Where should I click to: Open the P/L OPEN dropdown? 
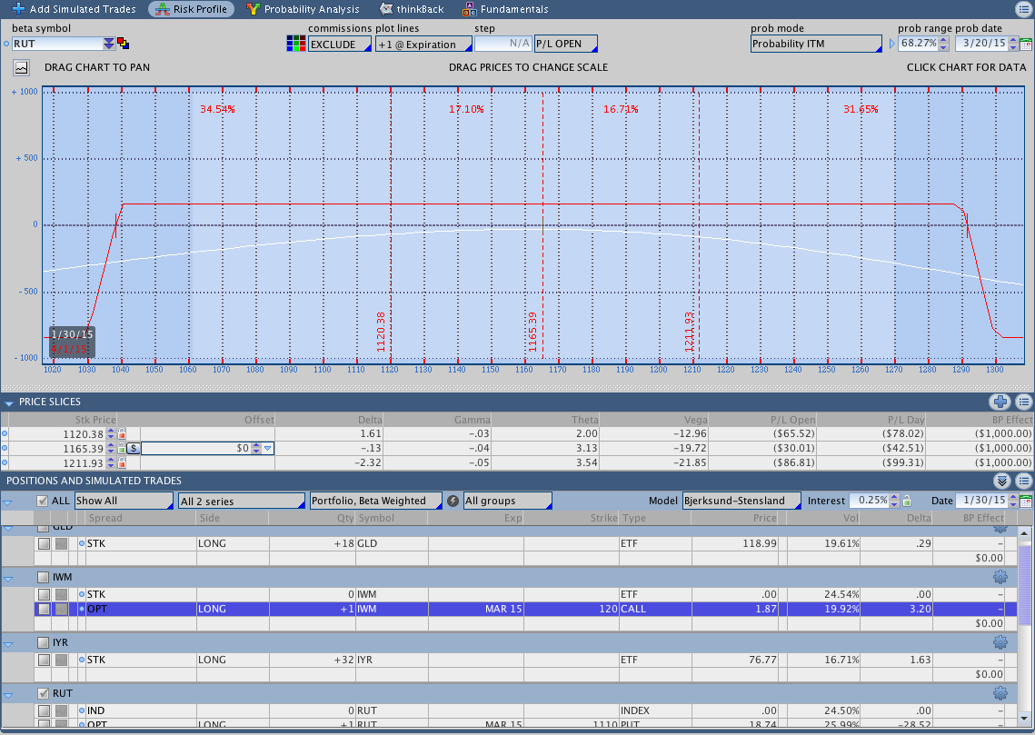pyautogui.click(x=566, y=44)
